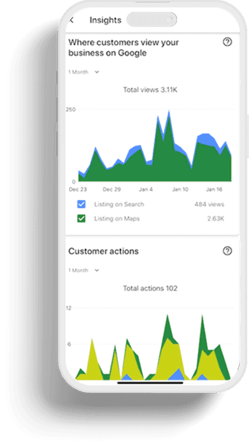The image size is (249, 442).
Task: Click the 2.63K Maps views count
Action: (x=216, y=219)
